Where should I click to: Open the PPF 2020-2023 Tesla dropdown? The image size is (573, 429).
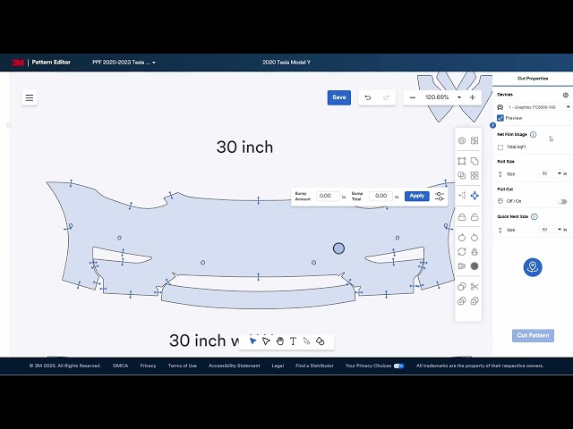click(x=124, y=63)
